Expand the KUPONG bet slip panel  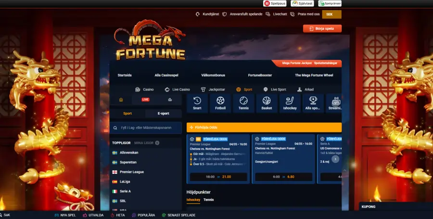[396, 206]
